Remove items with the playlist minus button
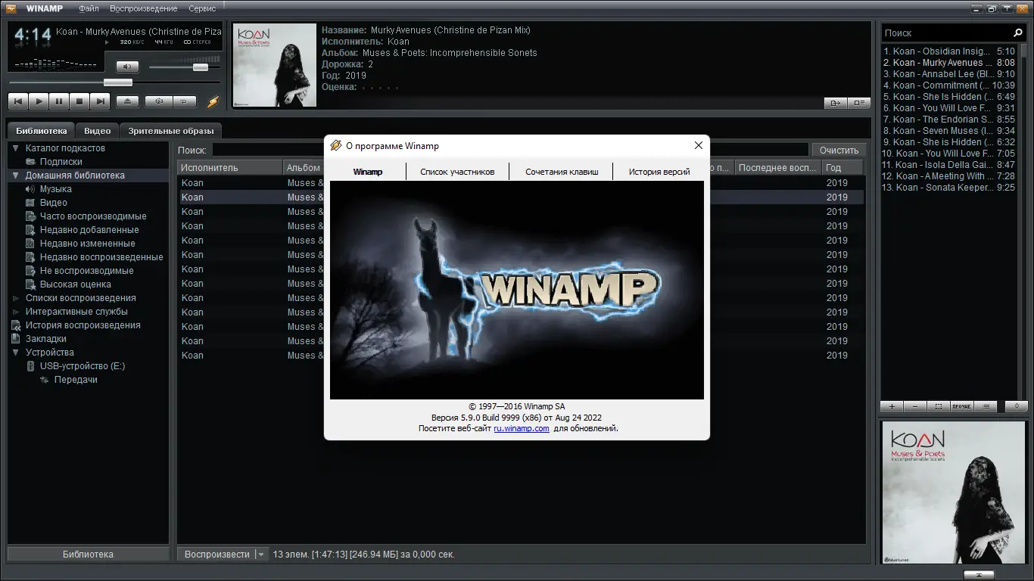 tap(915, 406)
